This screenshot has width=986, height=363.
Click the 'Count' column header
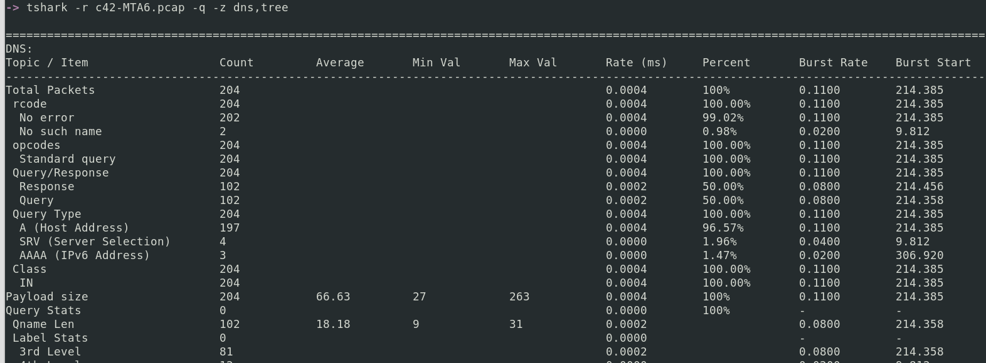click(x=236, y=63)
